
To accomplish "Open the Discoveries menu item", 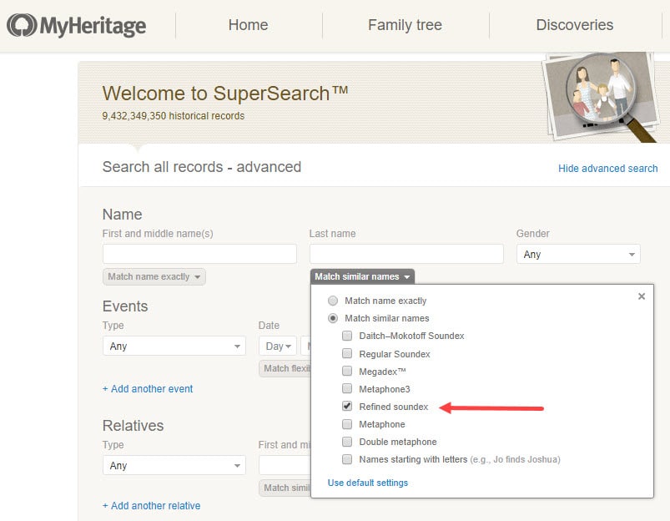I will tap(574, 25).
